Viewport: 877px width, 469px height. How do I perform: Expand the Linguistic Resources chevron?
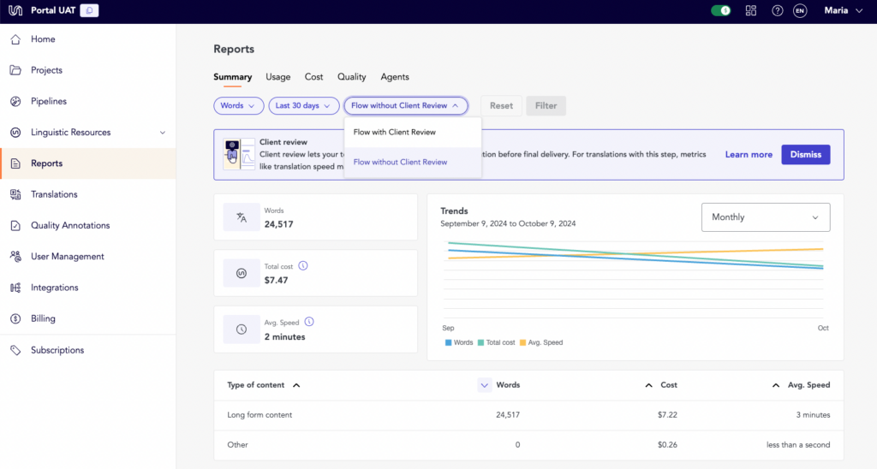pyautogui.click(x=162, y=133)
